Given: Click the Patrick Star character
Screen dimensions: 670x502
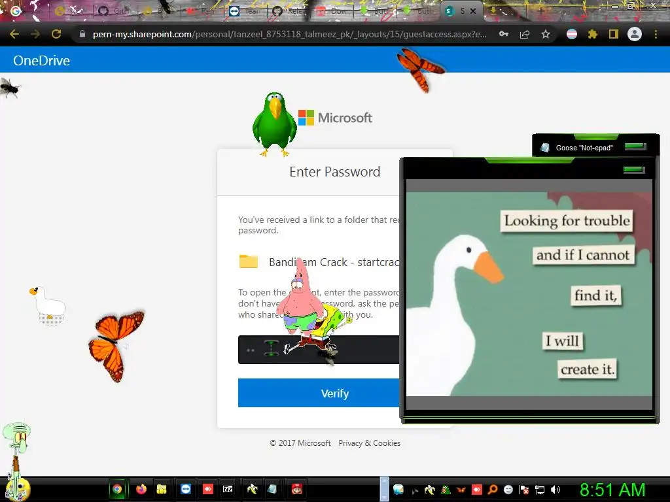Looking at the screenshot, I should pyautogui.click(x=299, y=297).
